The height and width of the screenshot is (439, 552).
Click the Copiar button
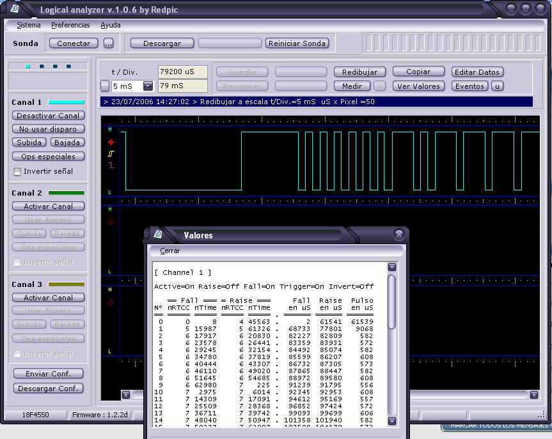(418, 72)
